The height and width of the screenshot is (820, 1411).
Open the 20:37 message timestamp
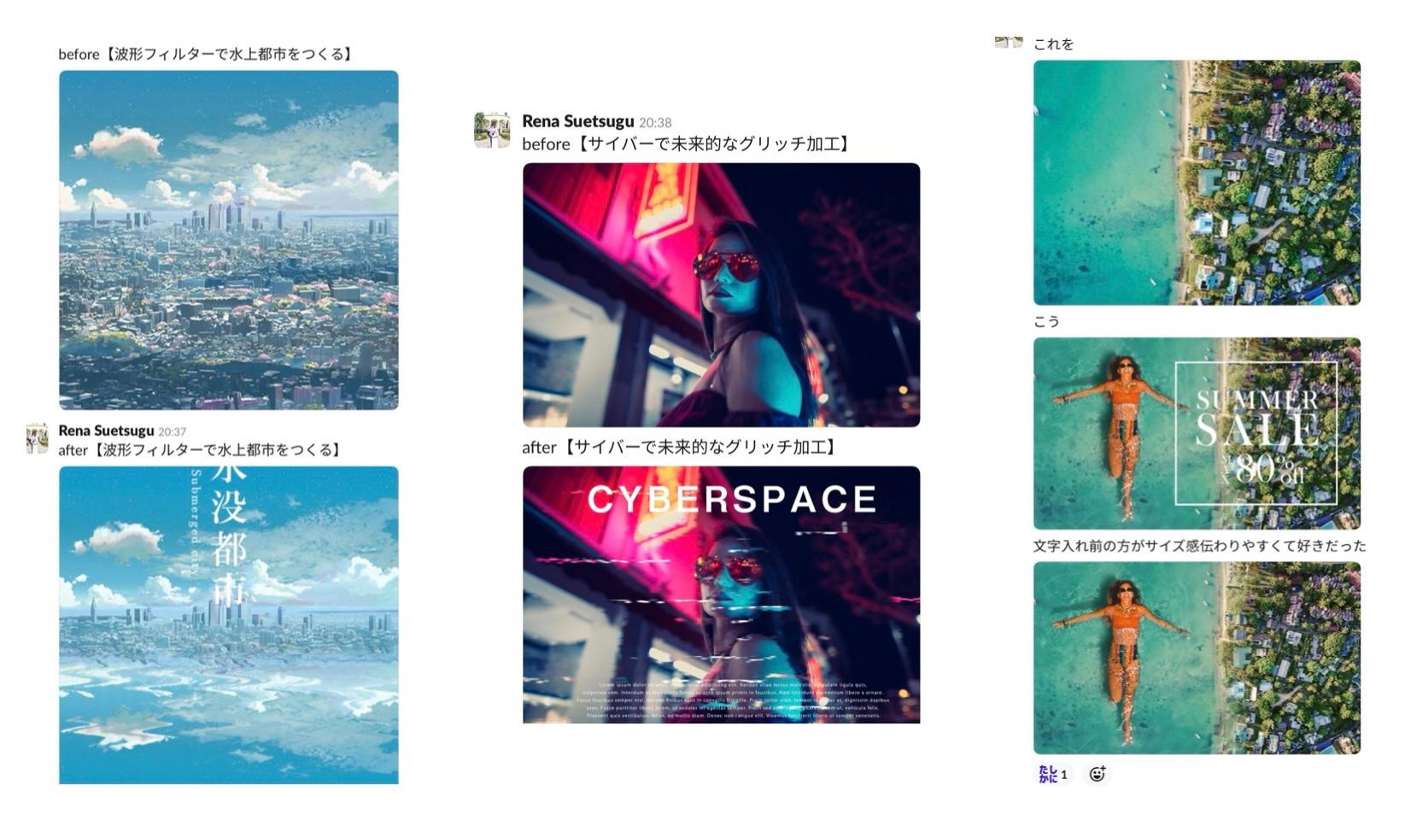pyautogui.click(x=172, y=431)
